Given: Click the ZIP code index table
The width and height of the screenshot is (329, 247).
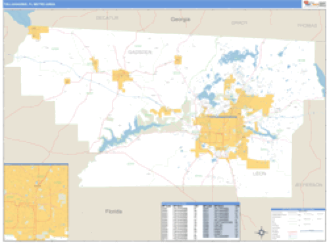Looking at the screenshot, I should click(201, 221).
